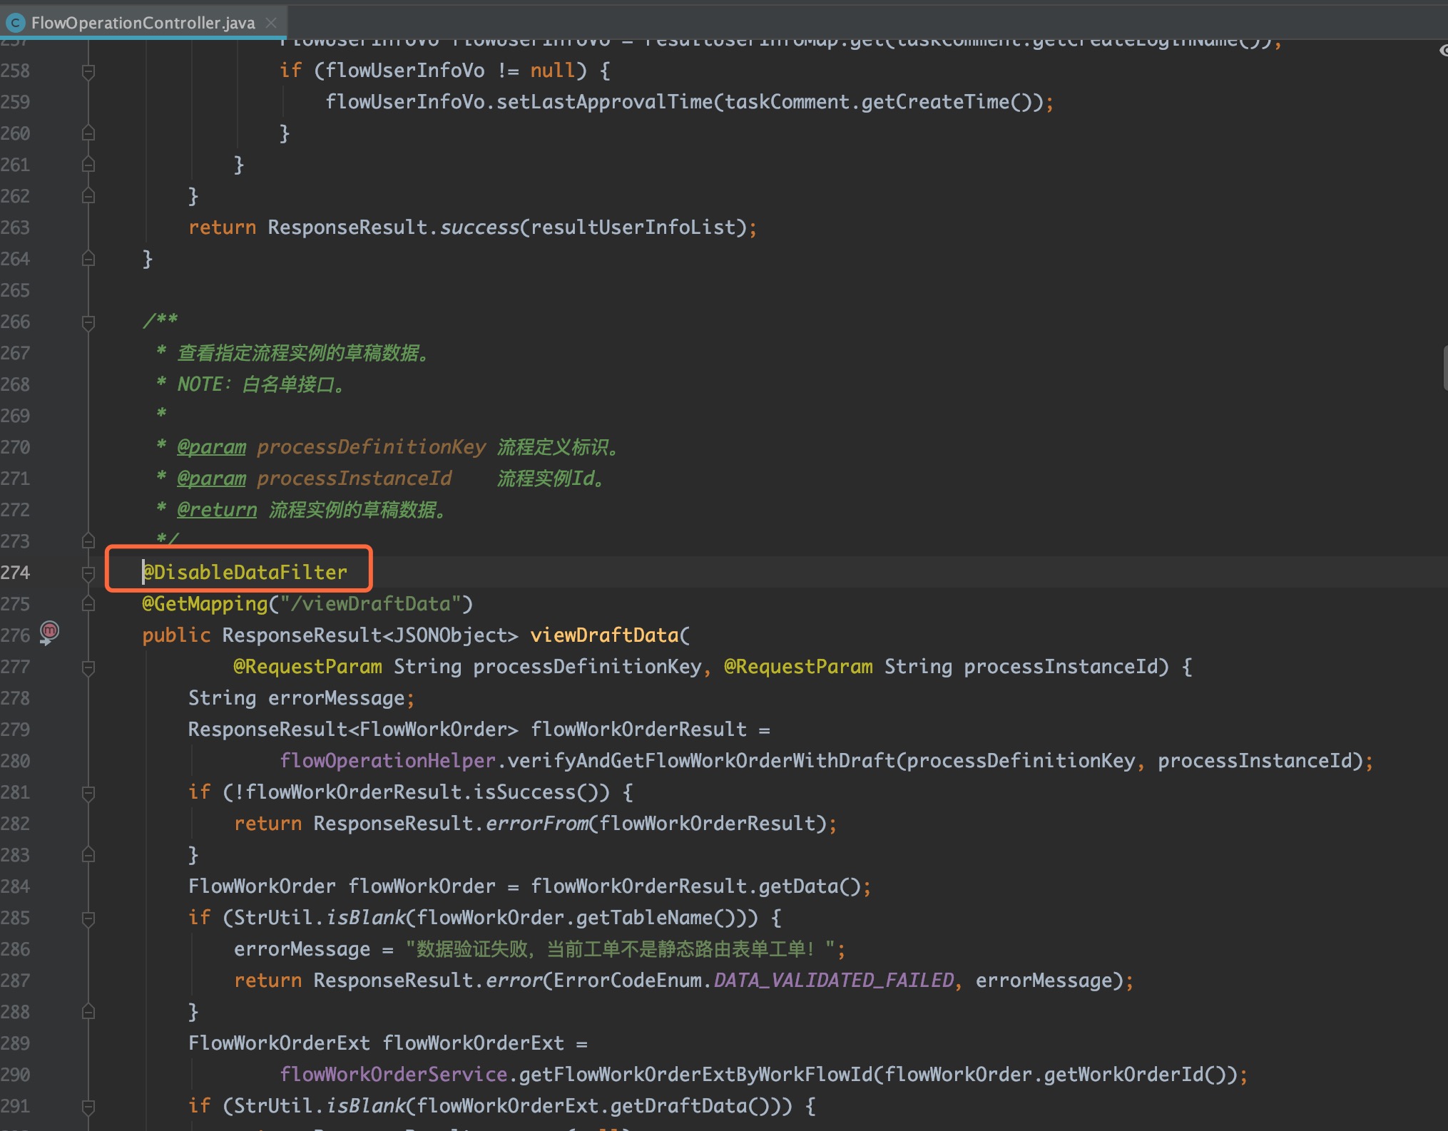Click the getFlowWorkOrderExtByWorkFlowId method call
1448x1131 pixels.
click(x=695, y=1075)
